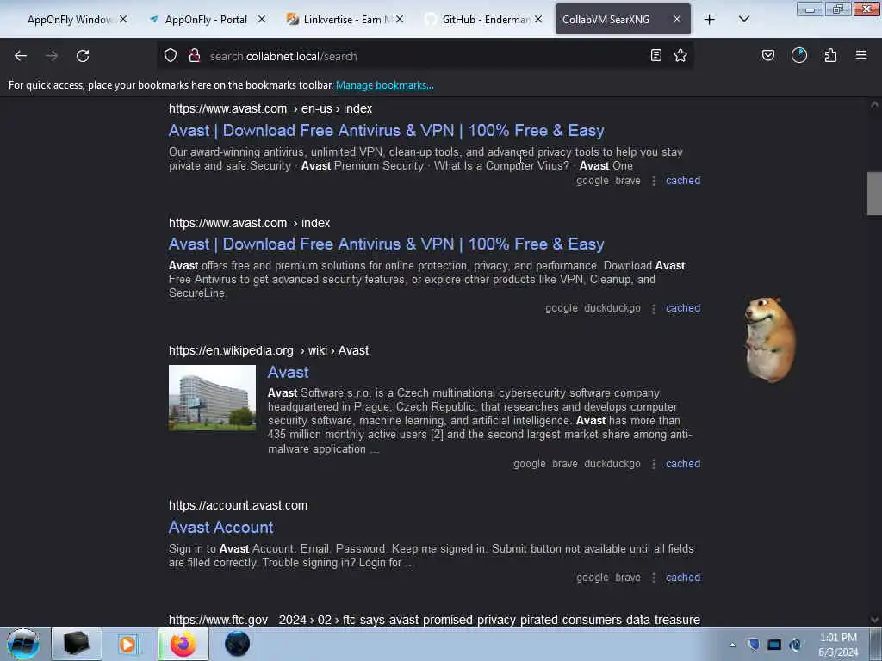Viewport: 882px width, 661px height.
Task: Open cached link for avast.com index result
Action: [683, 308]
